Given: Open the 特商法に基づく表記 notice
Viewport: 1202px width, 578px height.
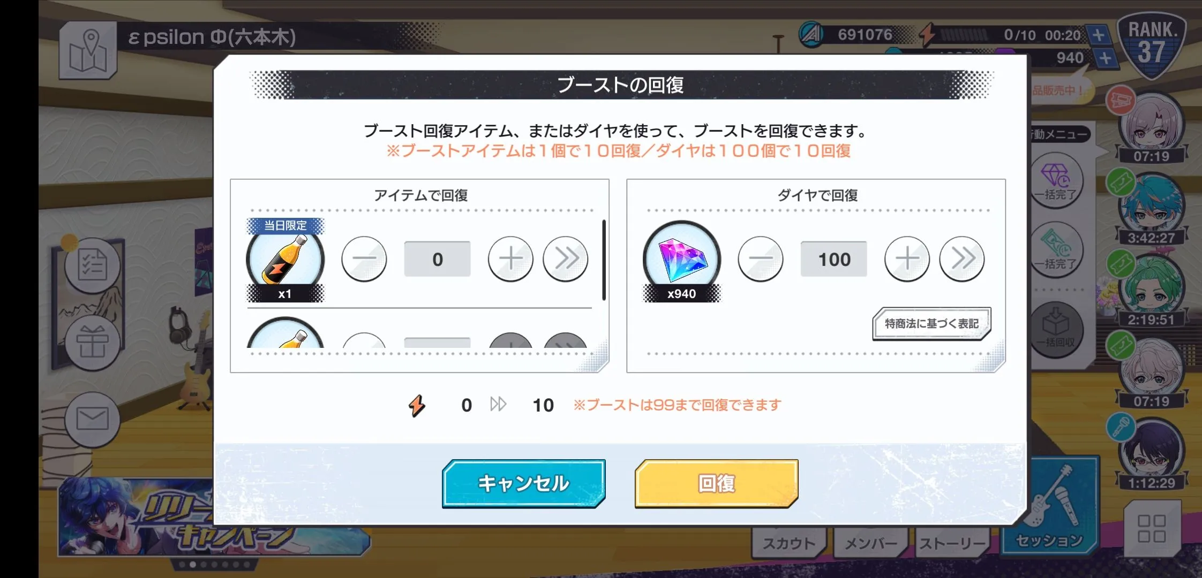Looking at the screenshot, I should (931, 324).
